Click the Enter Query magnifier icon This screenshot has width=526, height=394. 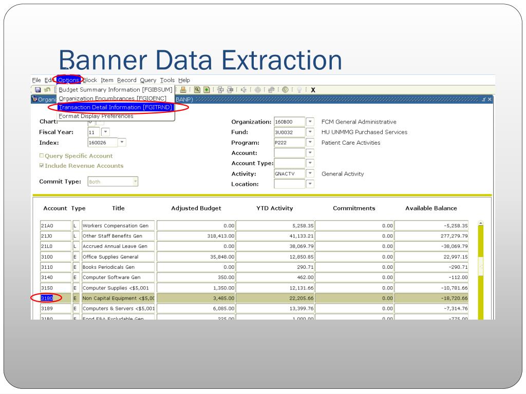click(x=197, y=90)
